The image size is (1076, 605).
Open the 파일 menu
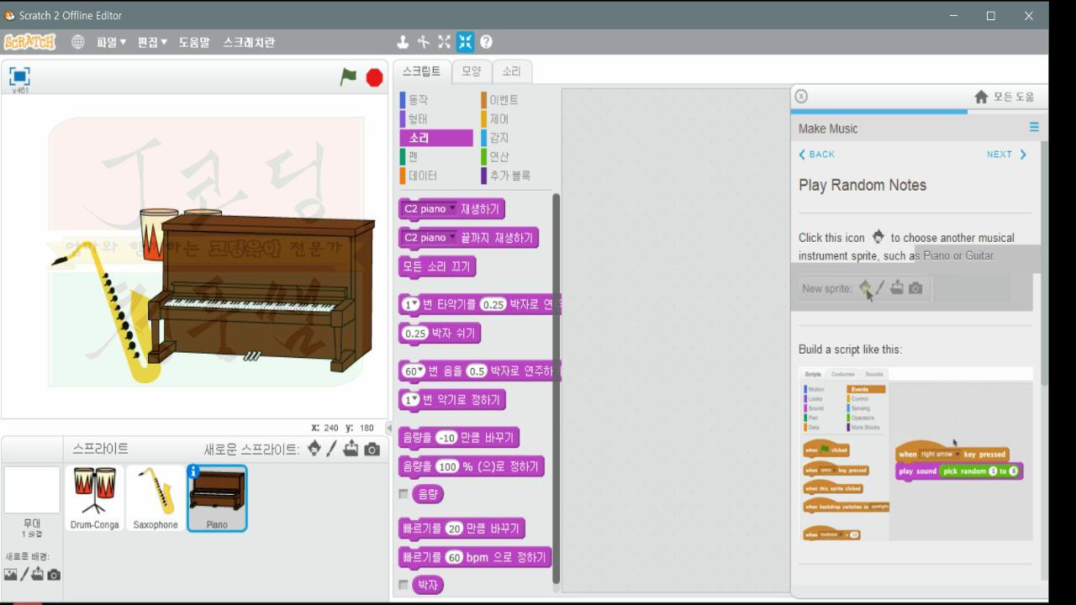(111, 42)
